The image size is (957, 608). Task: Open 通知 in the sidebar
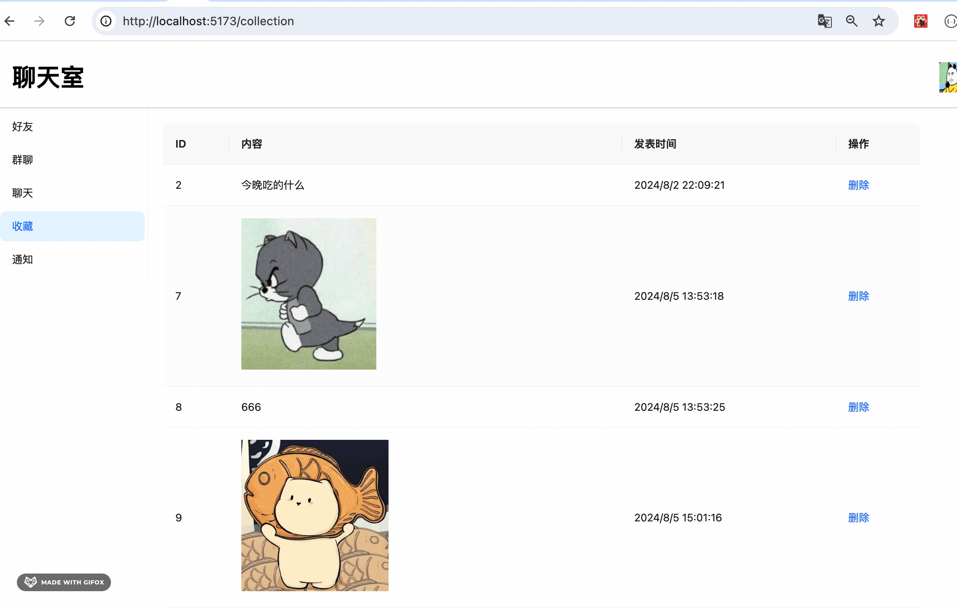click(23, 259)
